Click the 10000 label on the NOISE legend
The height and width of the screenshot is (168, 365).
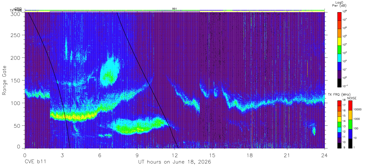[x=357, y=110]
